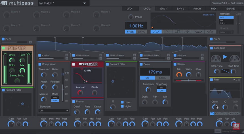244x134 pixels.
Task: Set Delay time mode to MS
Action: coord(147,78)
